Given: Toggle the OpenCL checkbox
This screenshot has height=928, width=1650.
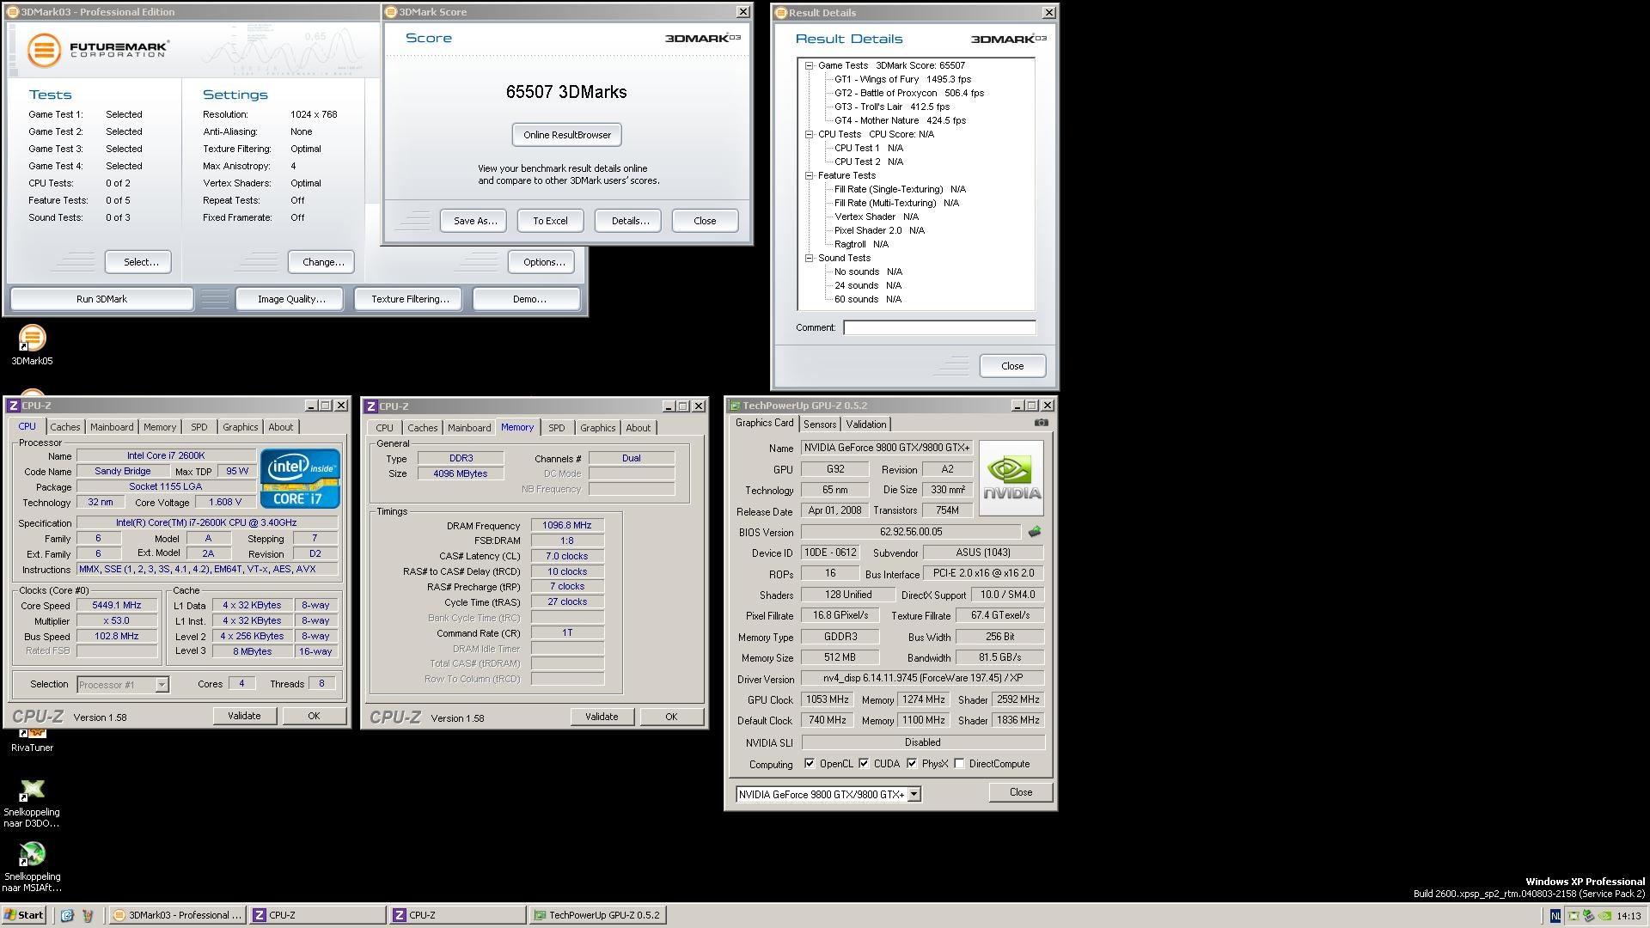Looking at the screenshot, I should point(809,763).
